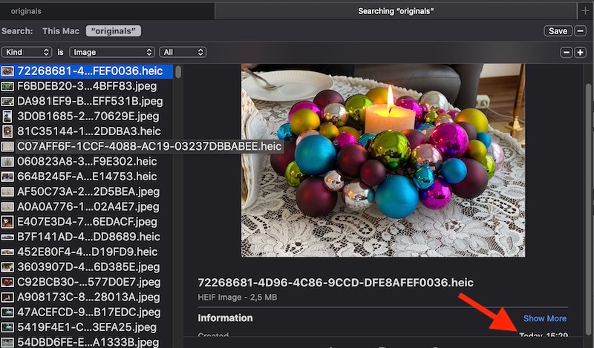The height and width of the screenshot is (348, 594).
Task: Click the thumbnail icon beside C92BCB30 jpeg
Action: pos(7,282)
